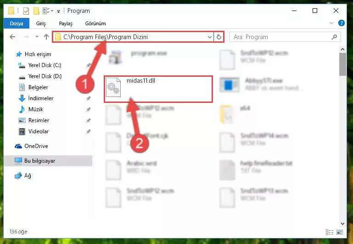Go up one folder level

click(46, 37)
